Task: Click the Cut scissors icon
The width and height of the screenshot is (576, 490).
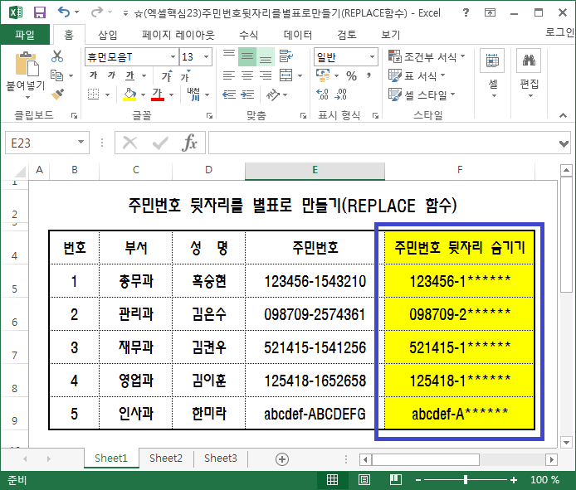Action: [x=57, y=56]
